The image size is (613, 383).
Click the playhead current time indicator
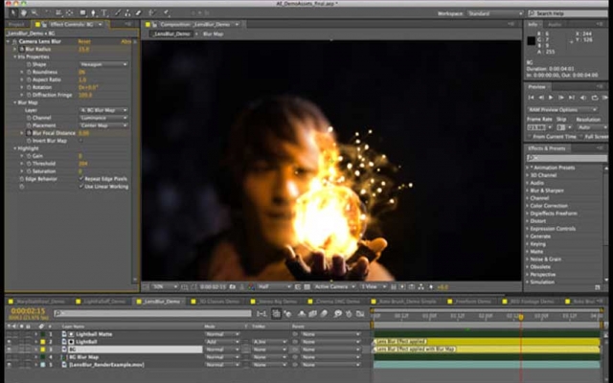(521, 317)
